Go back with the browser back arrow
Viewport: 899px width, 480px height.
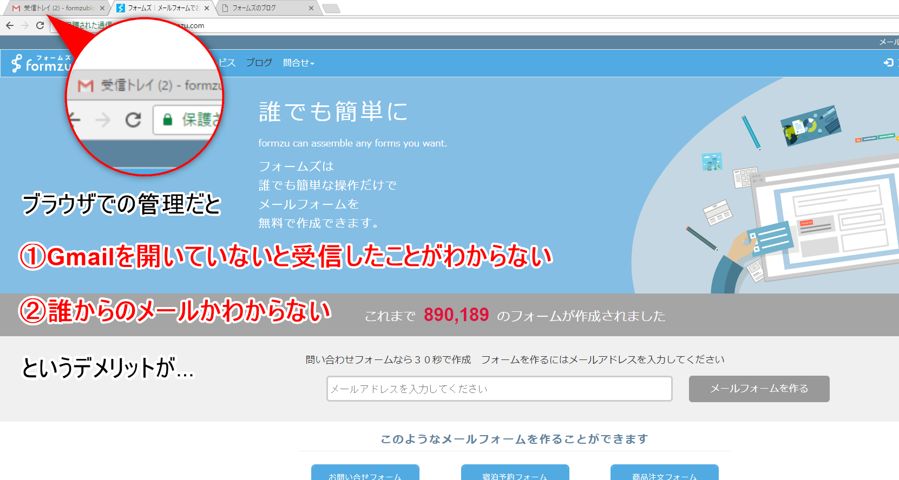coord(10,25)
